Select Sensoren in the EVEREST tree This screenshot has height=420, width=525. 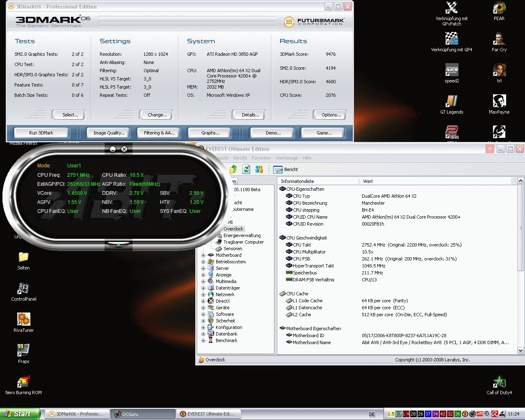(233, 249)
